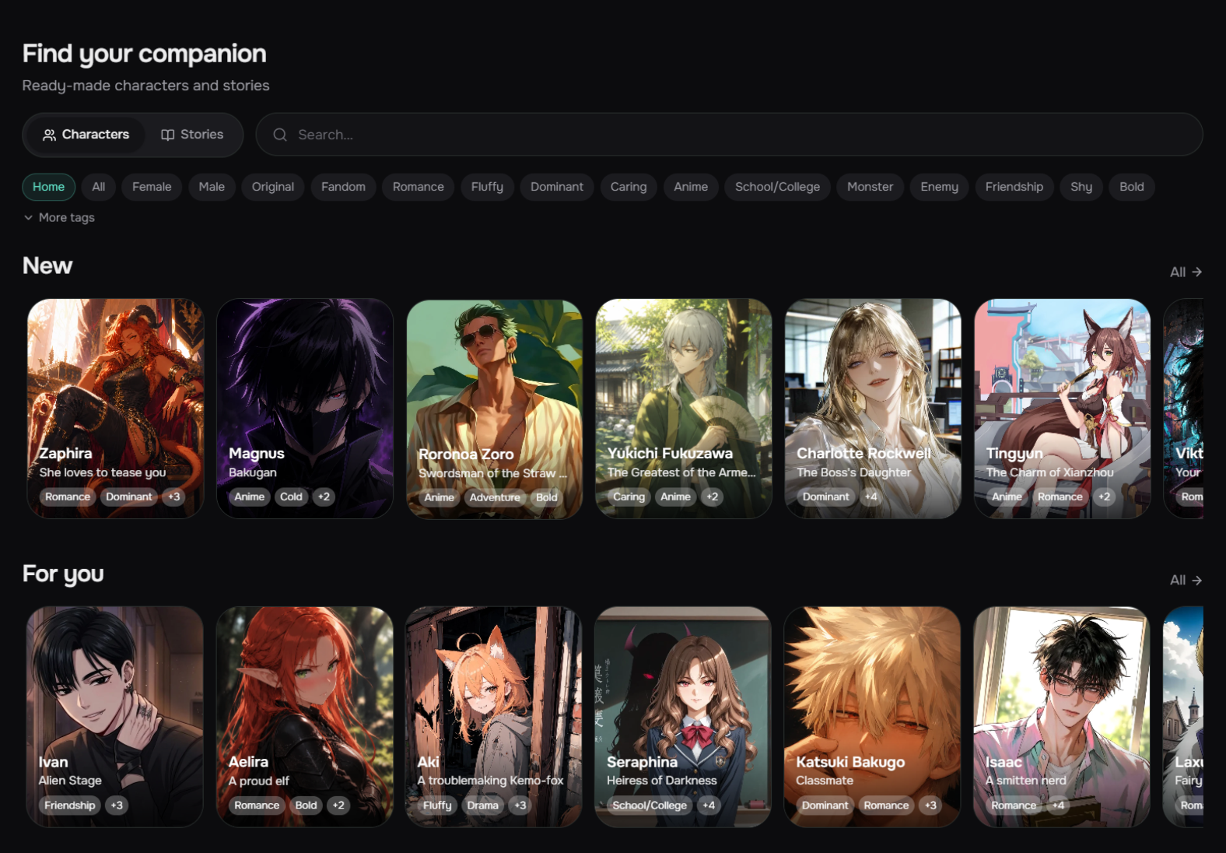Open the Seraphina character card
The width and height of the screenshot is (1226, 853).
[683, 717]
